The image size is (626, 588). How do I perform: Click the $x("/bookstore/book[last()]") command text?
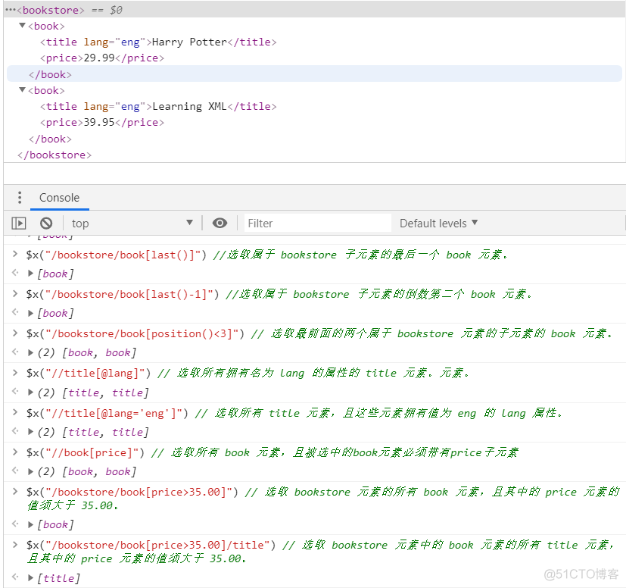coord(117,255)
